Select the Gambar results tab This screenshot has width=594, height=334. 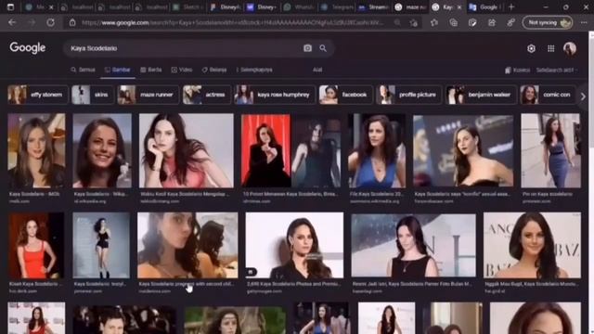118,70
